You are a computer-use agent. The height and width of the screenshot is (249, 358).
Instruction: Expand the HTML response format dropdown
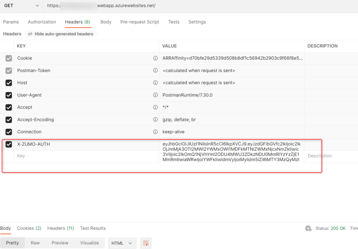122,243
